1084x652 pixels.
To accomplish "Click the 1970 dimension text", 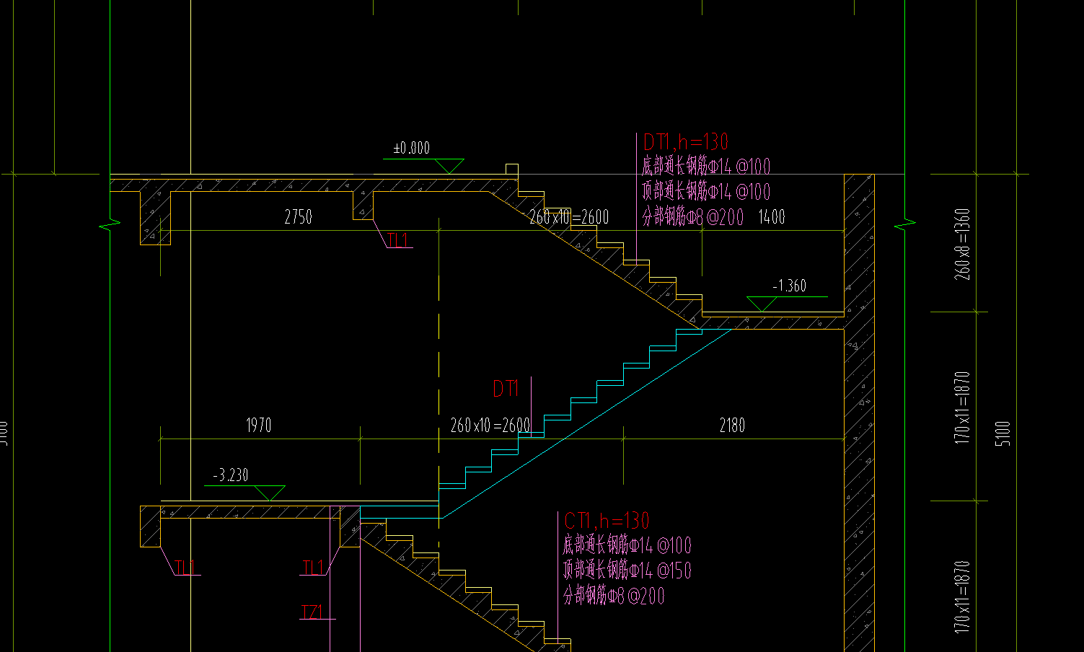I will click(x=258, y=425).
